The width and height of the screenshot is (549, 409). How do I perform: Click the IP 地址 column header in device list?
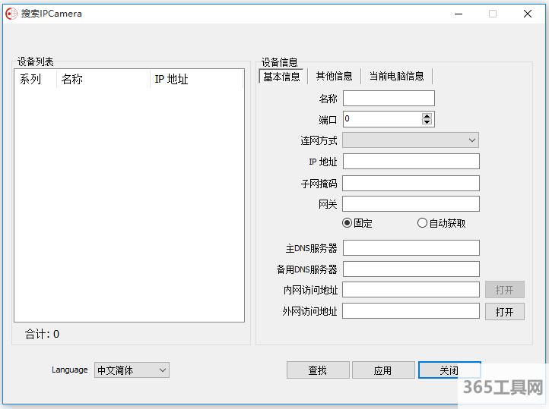click(196, 80)
